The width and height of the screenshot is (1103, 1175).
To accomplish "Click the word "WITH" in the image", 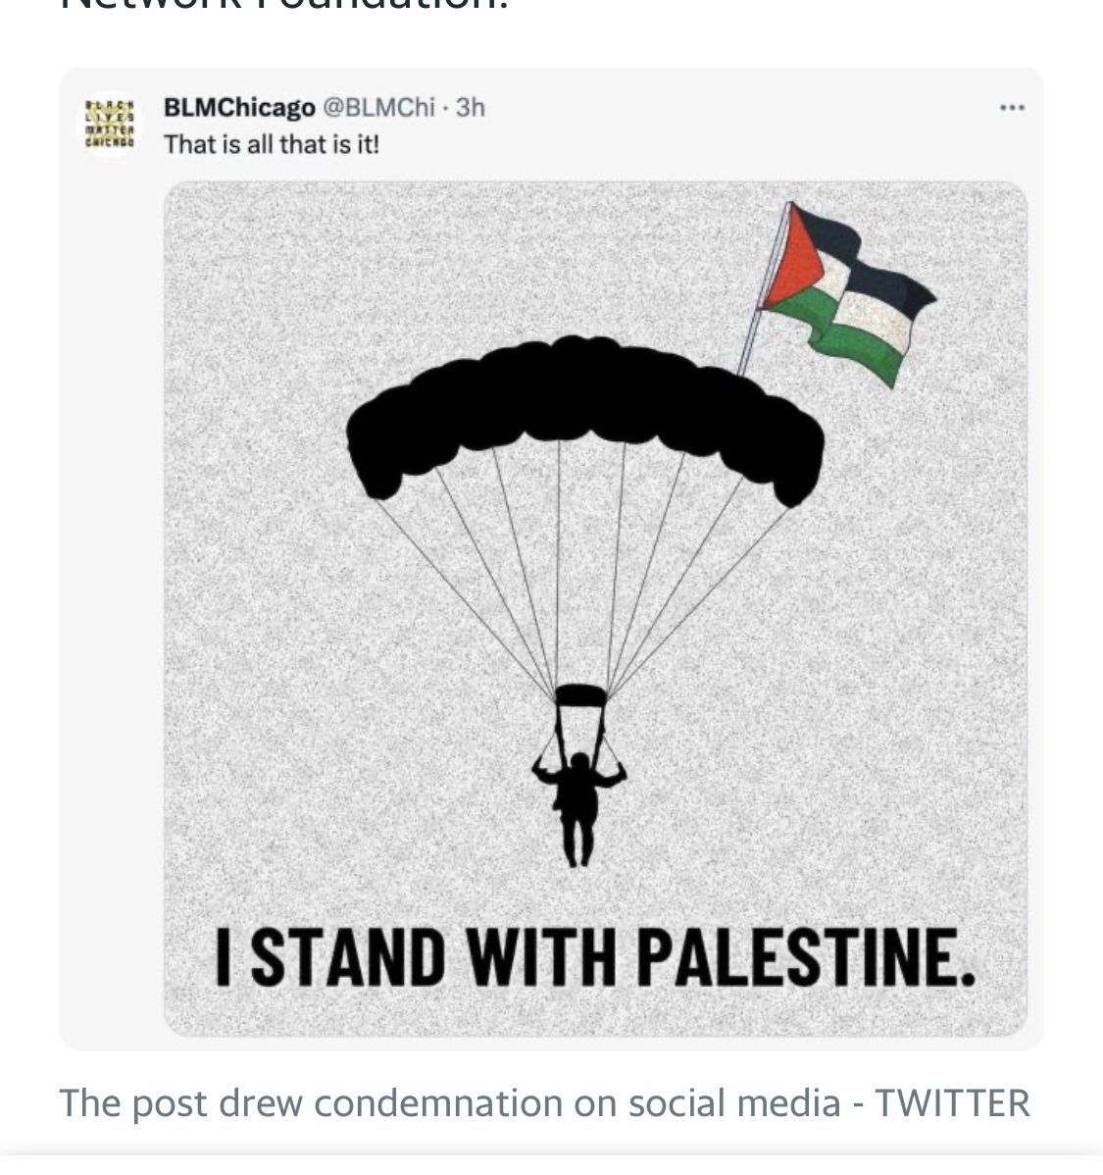I will [x=541, y=957].
